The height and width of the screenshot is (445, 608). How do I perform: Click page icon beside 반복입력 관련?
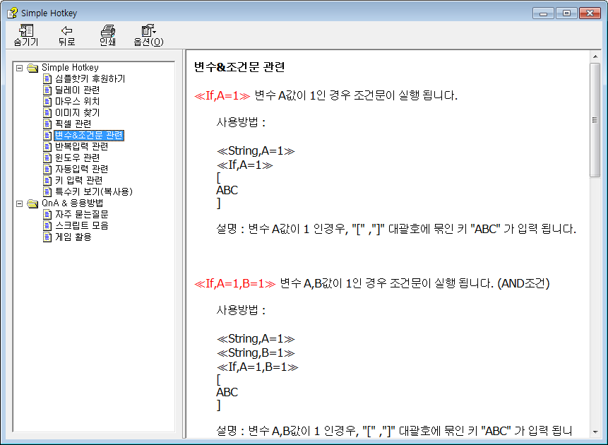coord(47,147)
